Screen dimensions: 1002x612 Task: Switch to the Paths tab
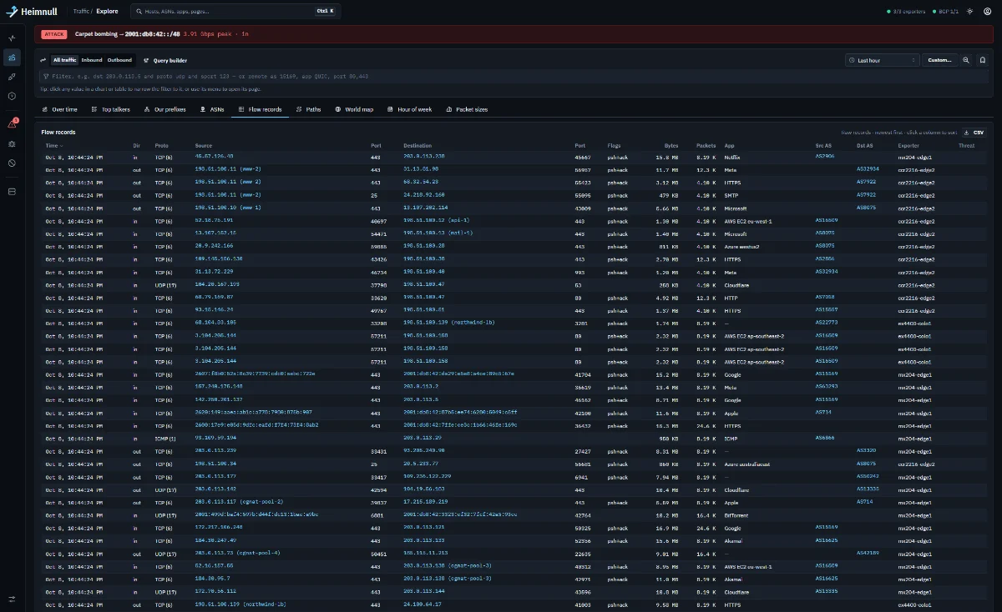309,109
